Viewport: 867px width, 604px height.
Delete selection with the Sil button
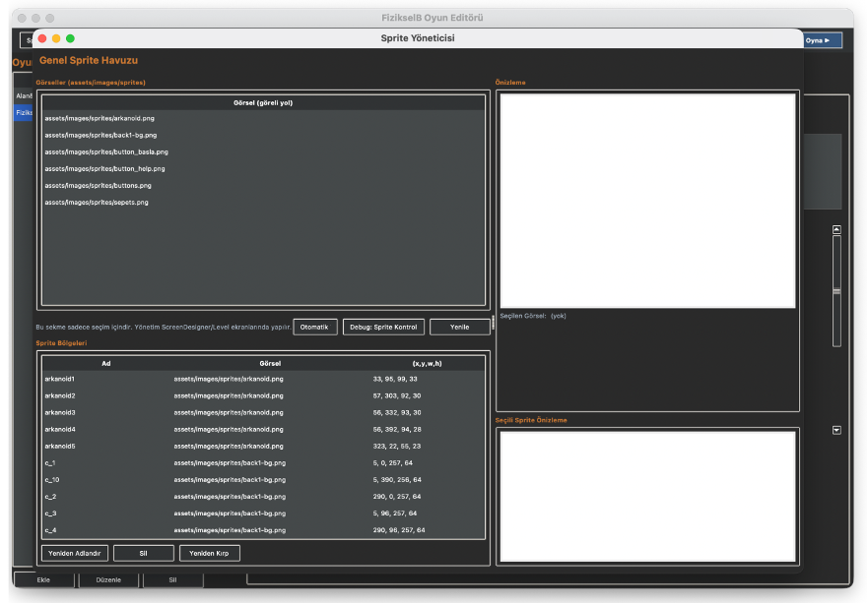143,553
